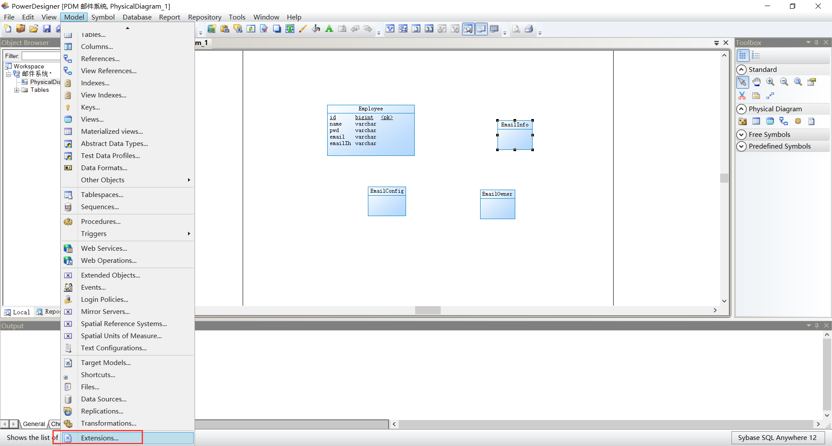Image resolution: width=832 pixels, height=446 pixels.
Task: Open the Toolbox panel options dropdown arrow
Action: 808,42
